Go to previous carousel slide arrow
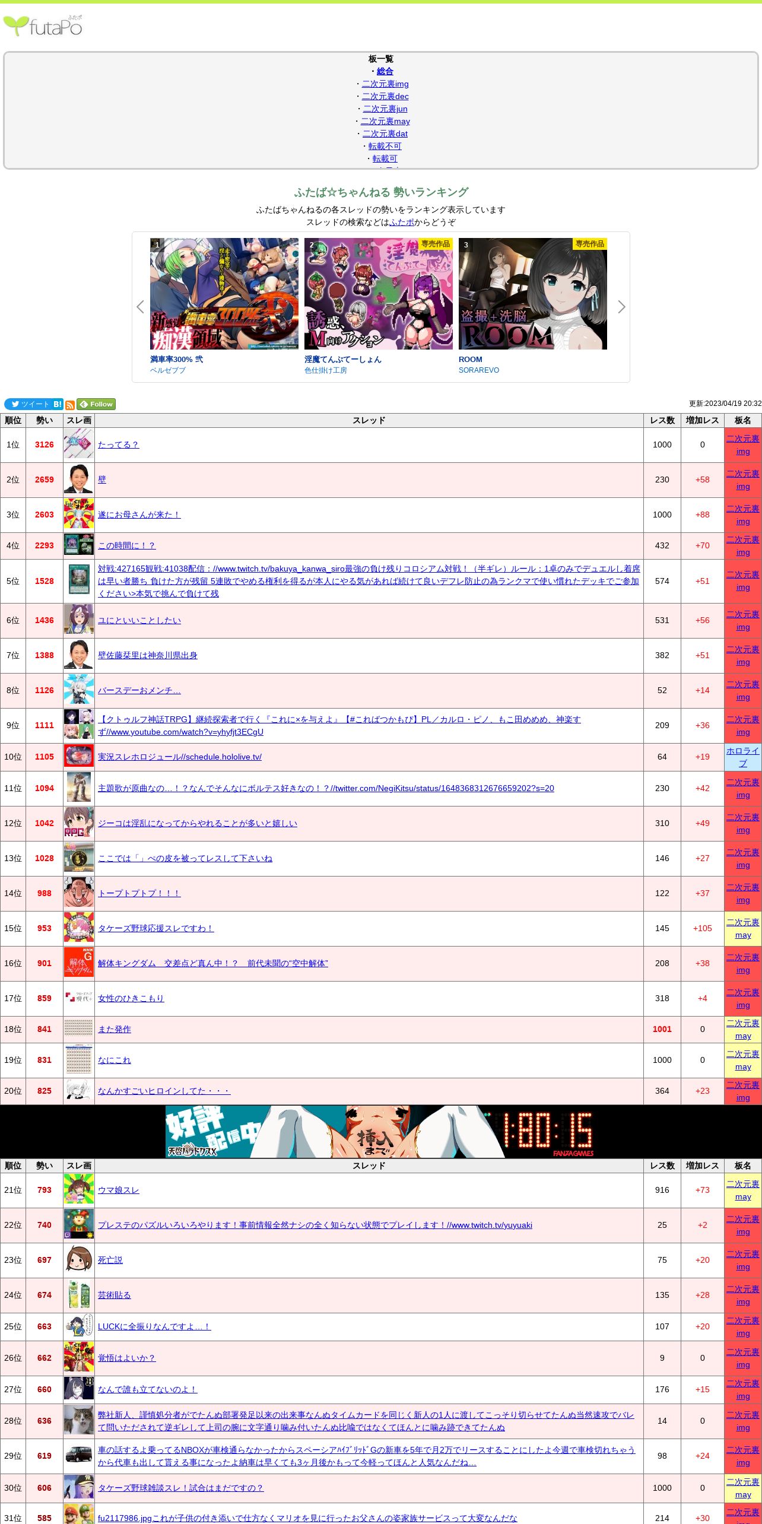Screen dimensions: 762x1524 click(140, 307)
